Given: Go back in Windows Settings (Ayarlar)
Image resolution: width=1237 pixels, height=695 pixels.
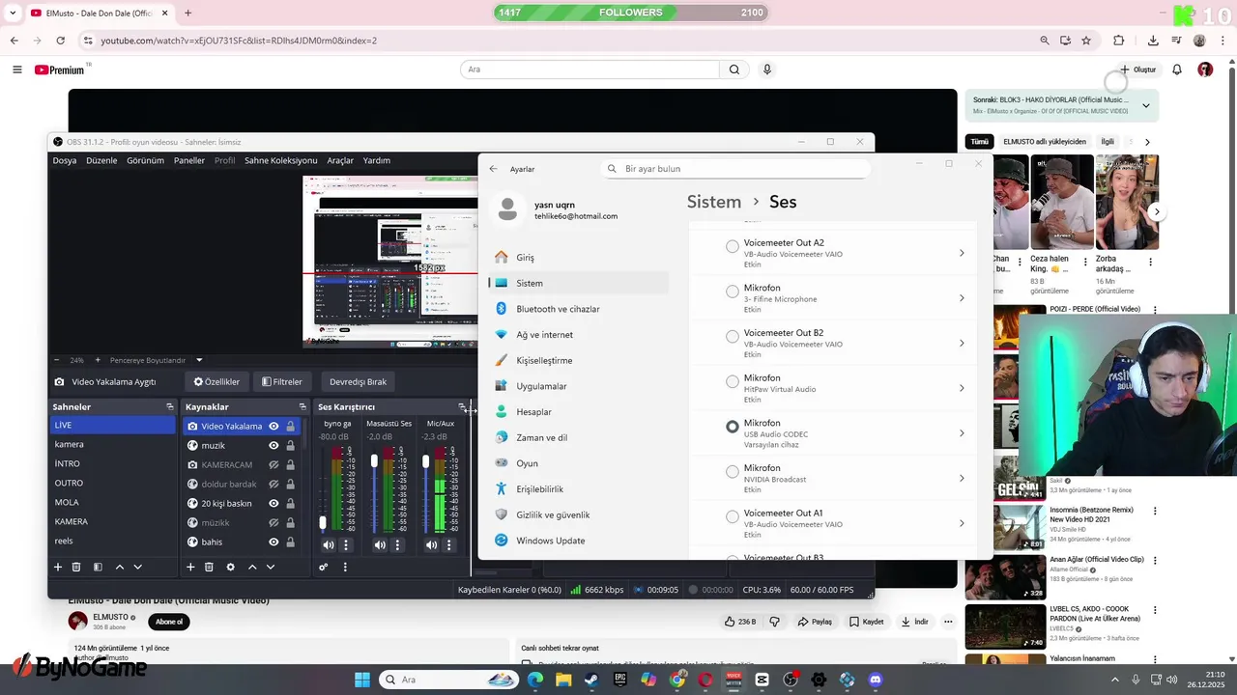Looking at the screenshot, I should (493, 169).
